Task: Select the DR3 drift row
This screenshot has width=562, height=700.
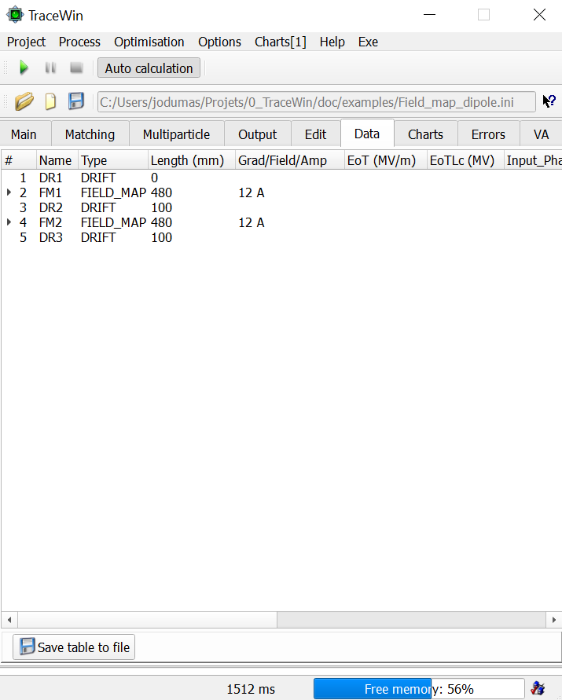Action: point(281,237)
